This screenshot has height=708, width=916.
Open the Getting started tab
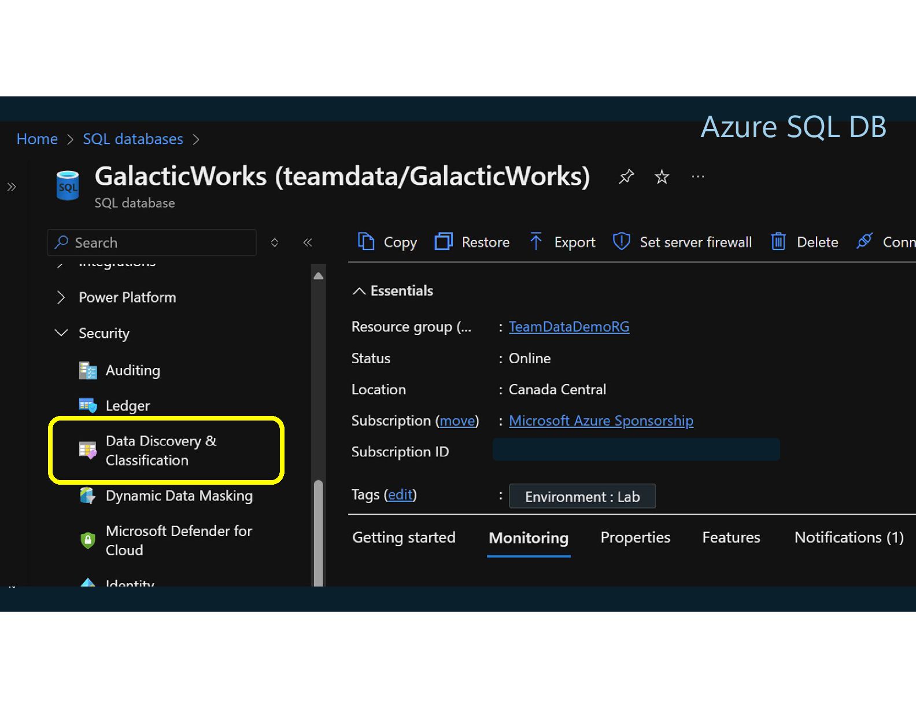[404, 537]
